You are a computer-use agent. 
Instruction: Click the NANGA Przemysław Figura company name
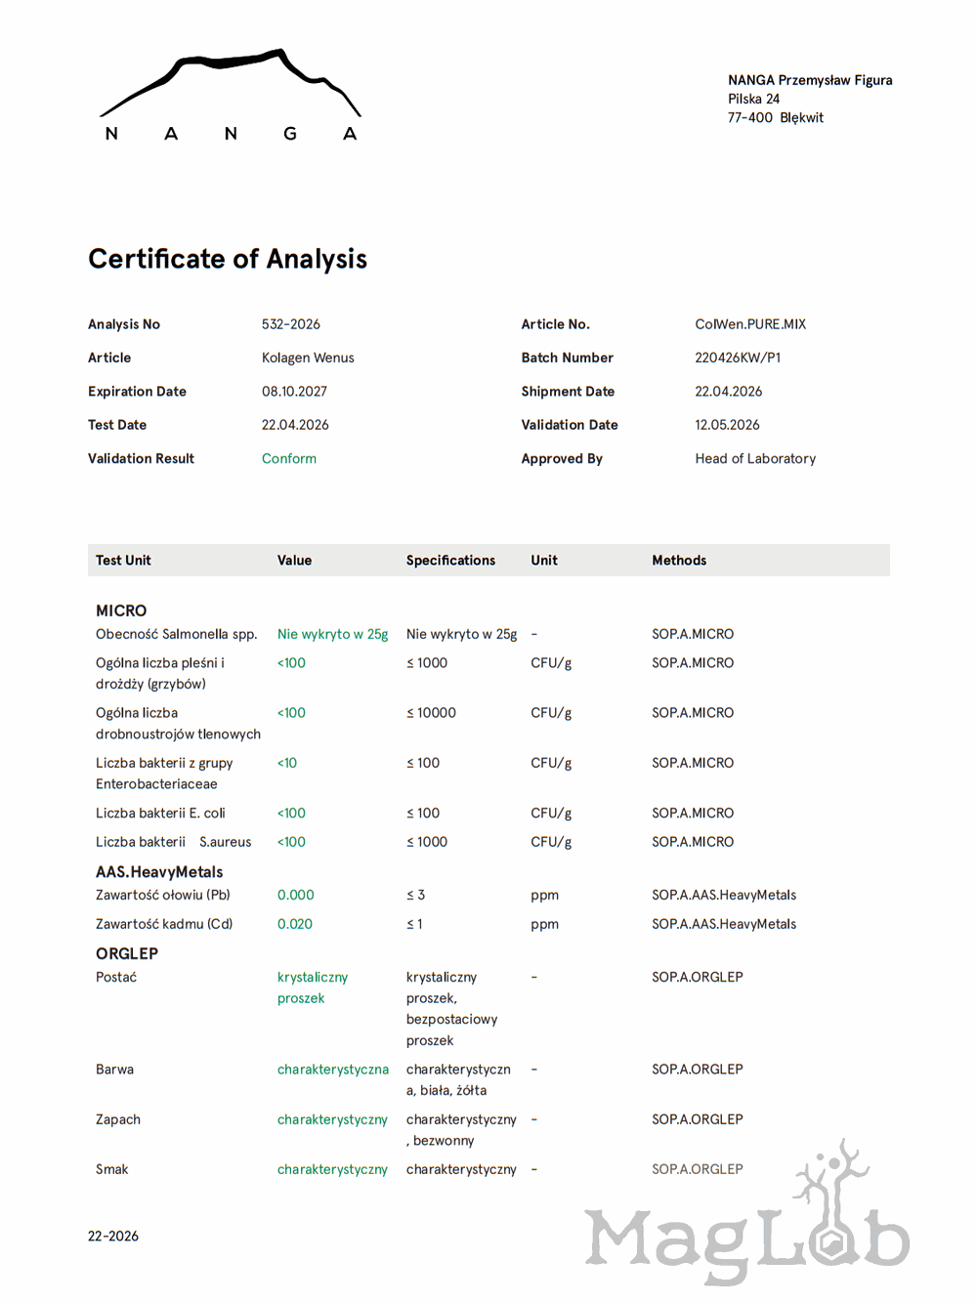pyautogui.click(x=810, y=80)
